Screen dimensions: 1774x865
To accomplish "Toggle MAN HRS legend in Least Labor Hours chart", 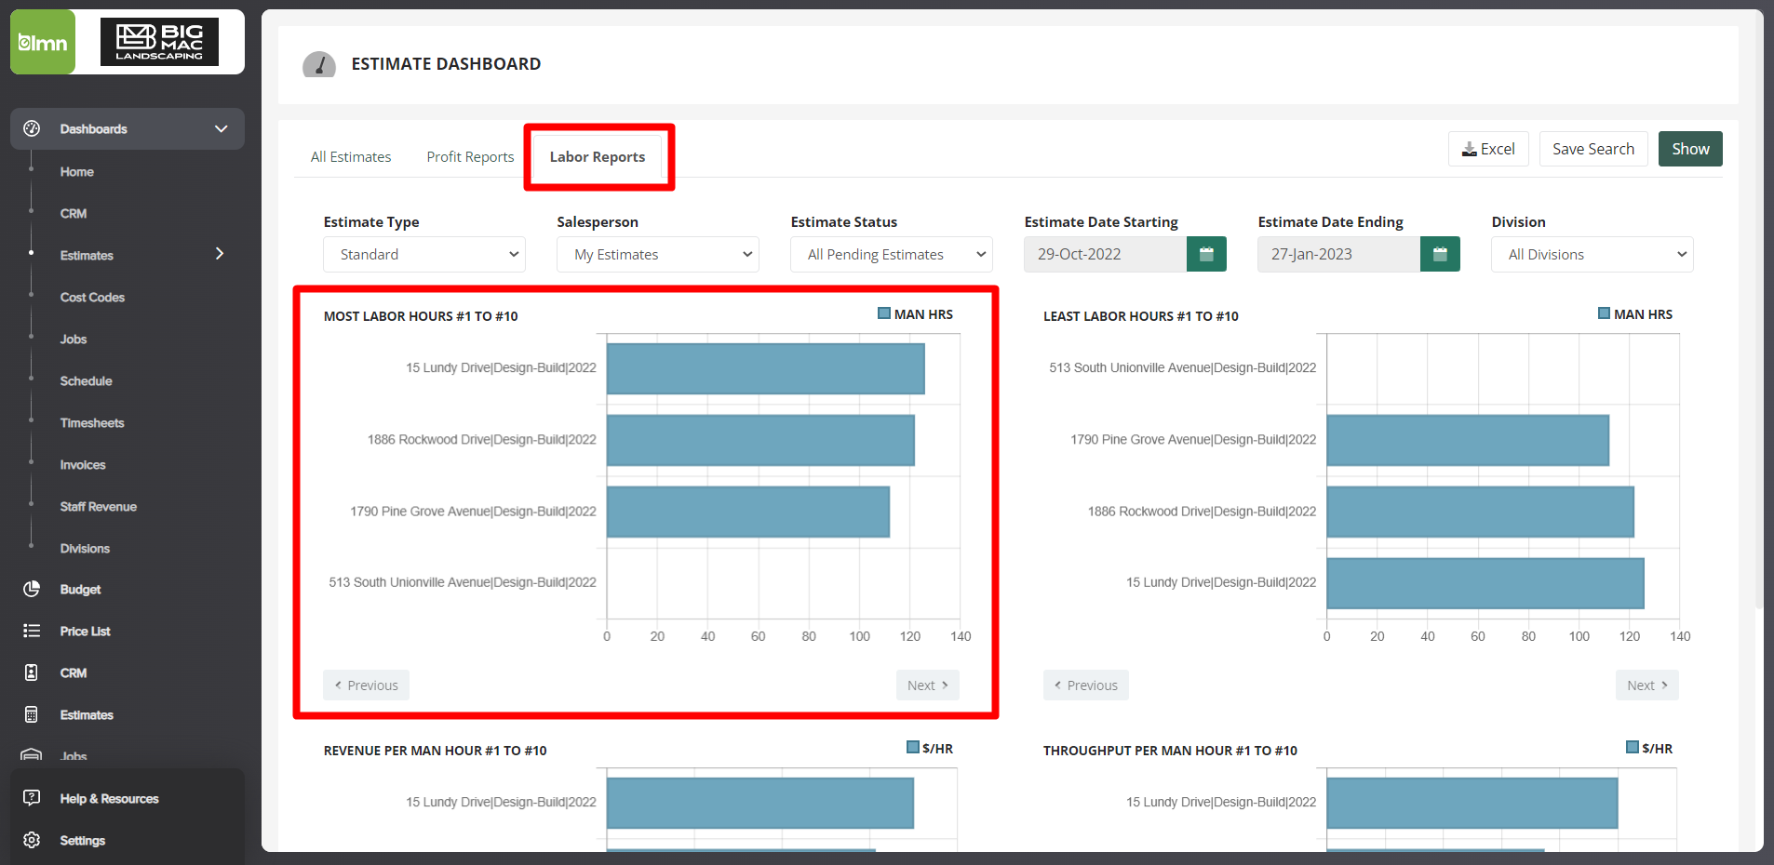I will coord(1635,314).
